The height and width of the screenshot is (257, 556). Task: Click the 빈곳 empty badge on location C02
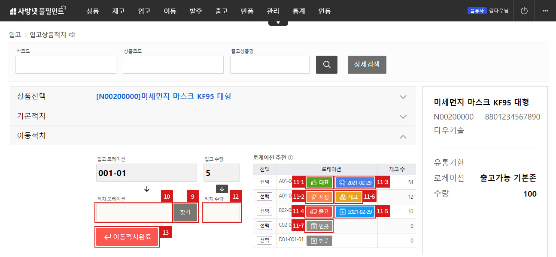[319, 226]
